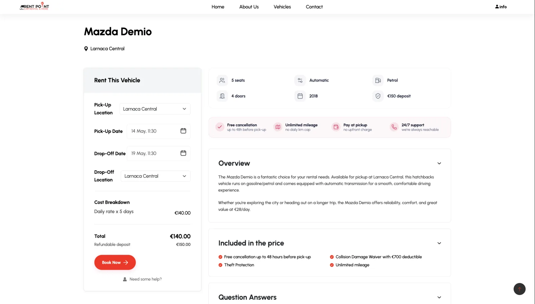Click the scroll-to-top arrow button
This screenshot has width=535, height=304.
(x=519, y=289)
